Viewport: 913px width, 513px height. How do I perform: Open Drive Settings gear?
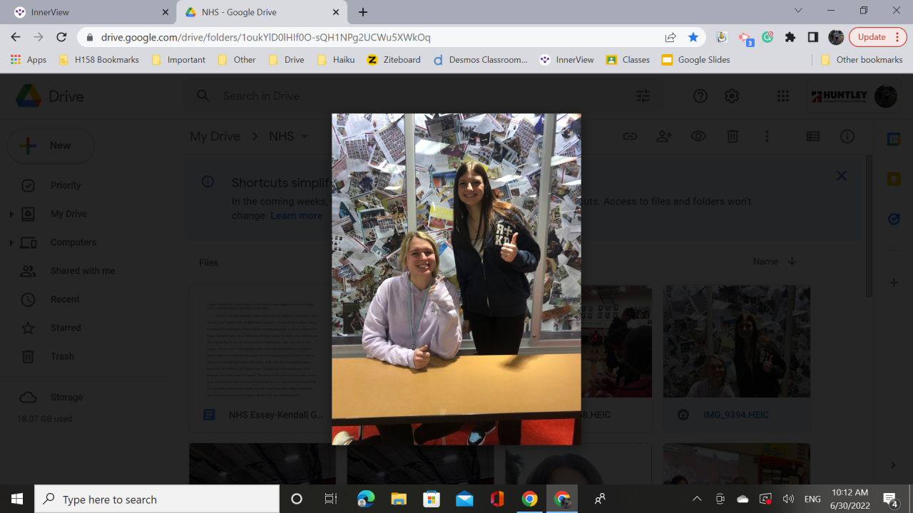pyautogui.click(x=732, y=96)
